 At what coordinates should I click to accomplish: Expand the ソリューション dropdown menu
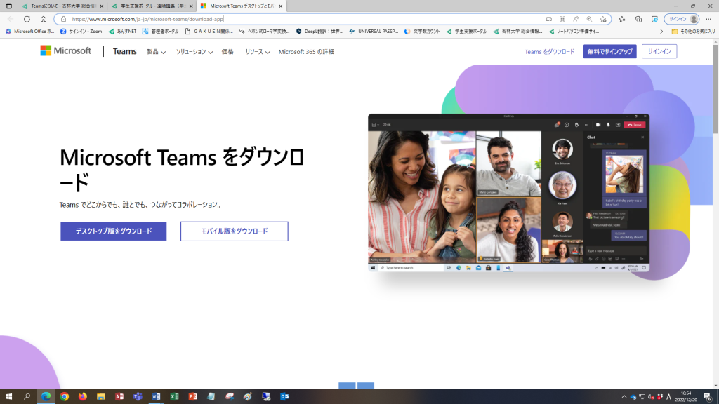coord(194,52)
